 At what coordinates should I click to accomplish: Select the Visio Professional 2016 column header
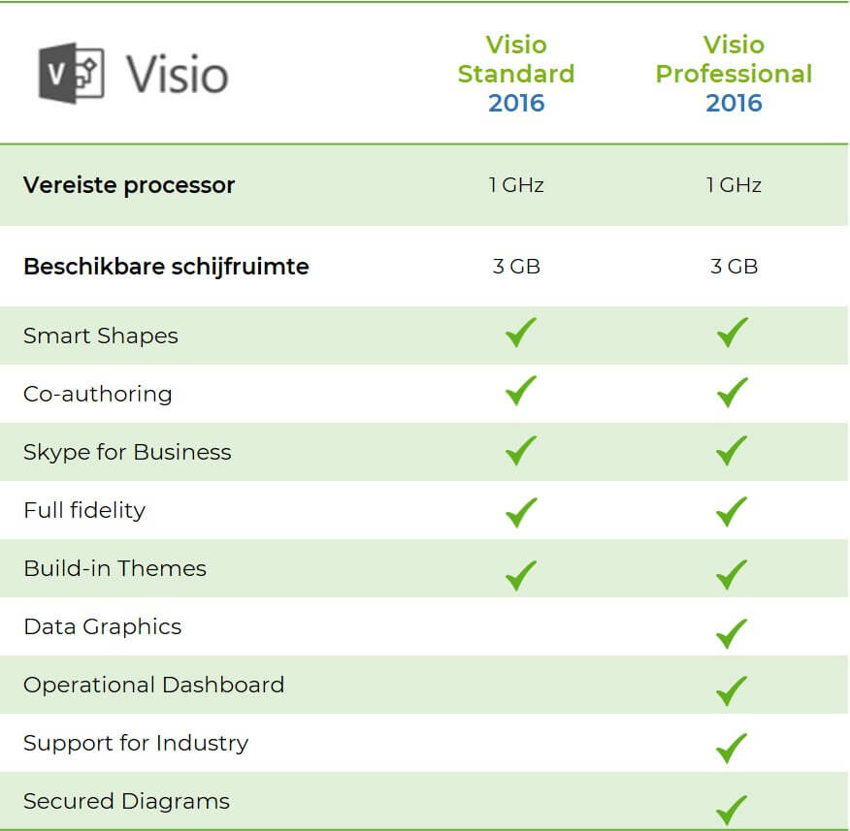pyautogui.click(x=734, y=74)
